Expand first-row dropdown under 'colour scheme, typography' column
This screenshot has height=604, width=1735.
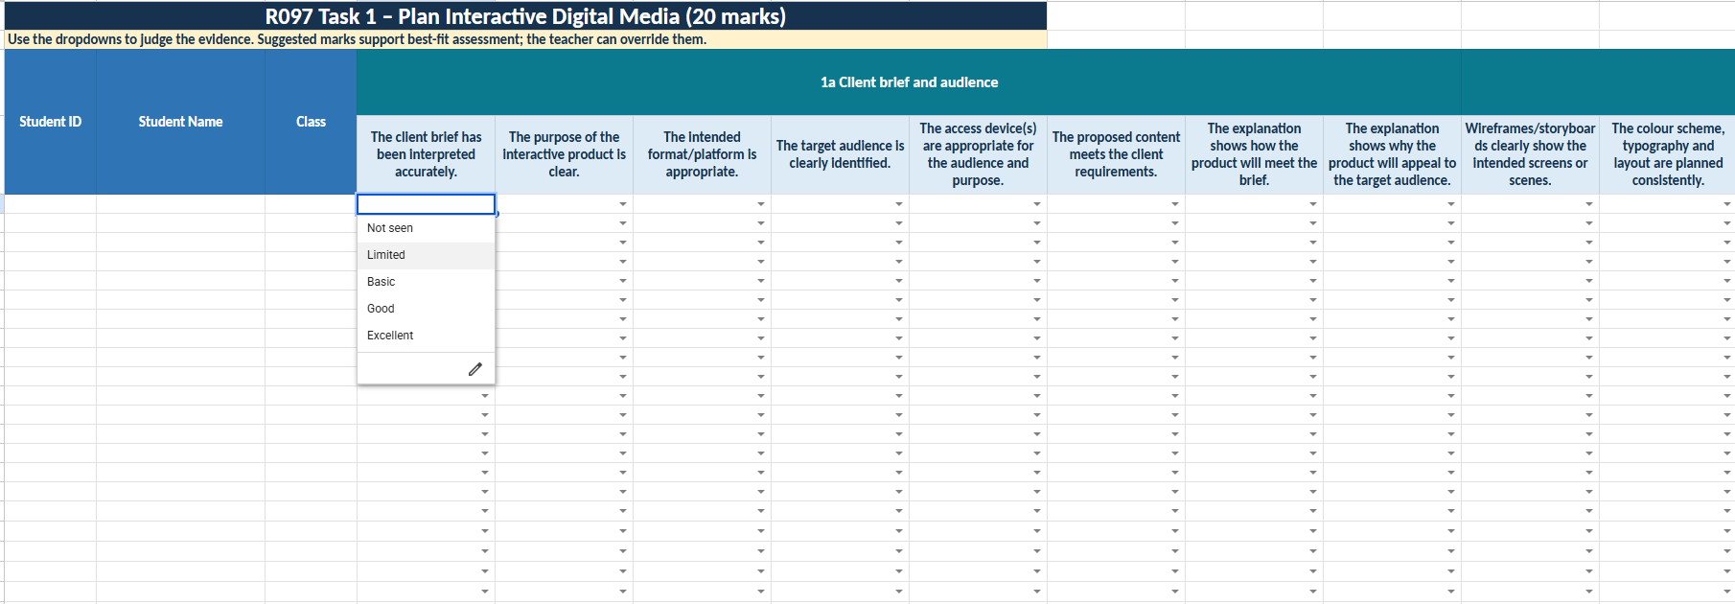click(x=1727, y=204)
